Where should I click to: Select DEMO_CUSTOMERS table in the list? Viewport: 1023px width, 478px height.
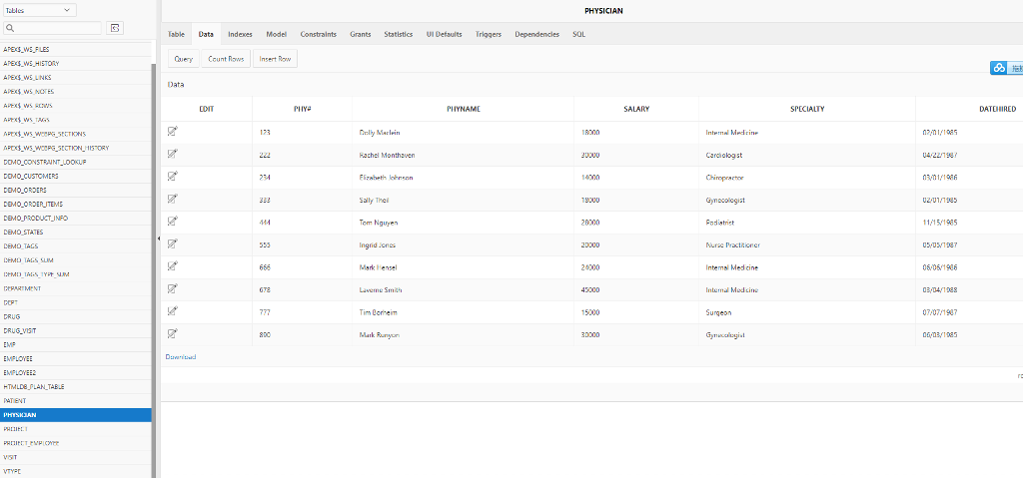tap(76, 176)
